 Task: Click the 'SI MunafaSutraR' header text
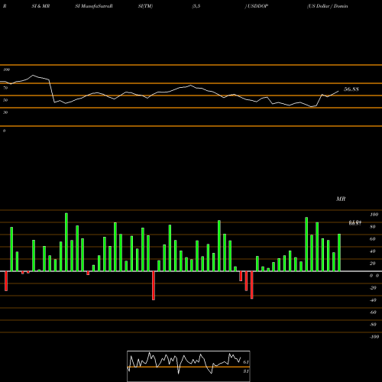coord(94,6)
